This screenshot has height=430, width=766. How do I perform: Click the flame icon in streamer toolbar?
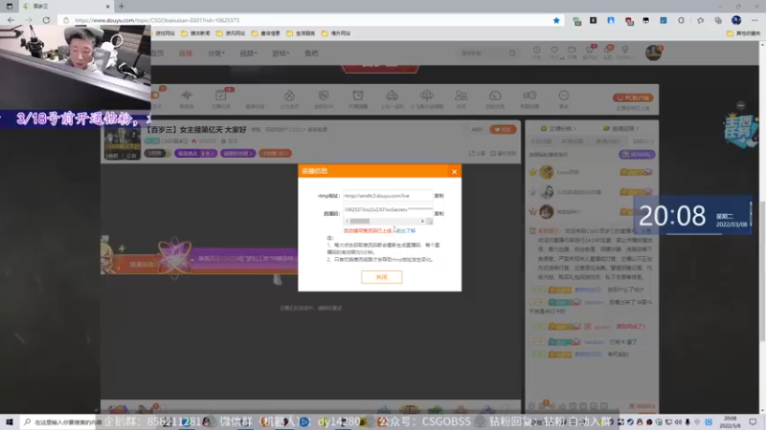289,95
